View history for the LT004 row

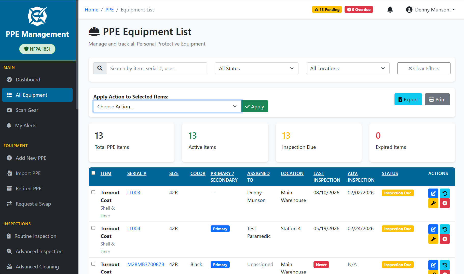pyautogui.click(x=445, y=229)
